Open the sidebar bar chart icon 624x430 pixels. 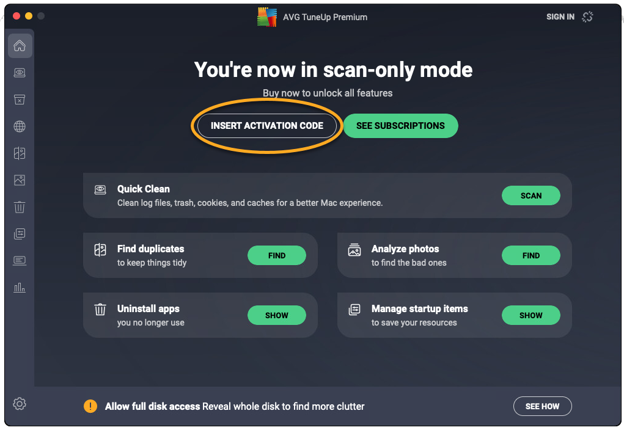(x=20, y=287)
